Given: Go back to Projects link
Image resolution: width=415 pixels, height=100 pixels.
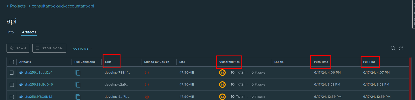Looking at the screenshot, I should 16,6.
